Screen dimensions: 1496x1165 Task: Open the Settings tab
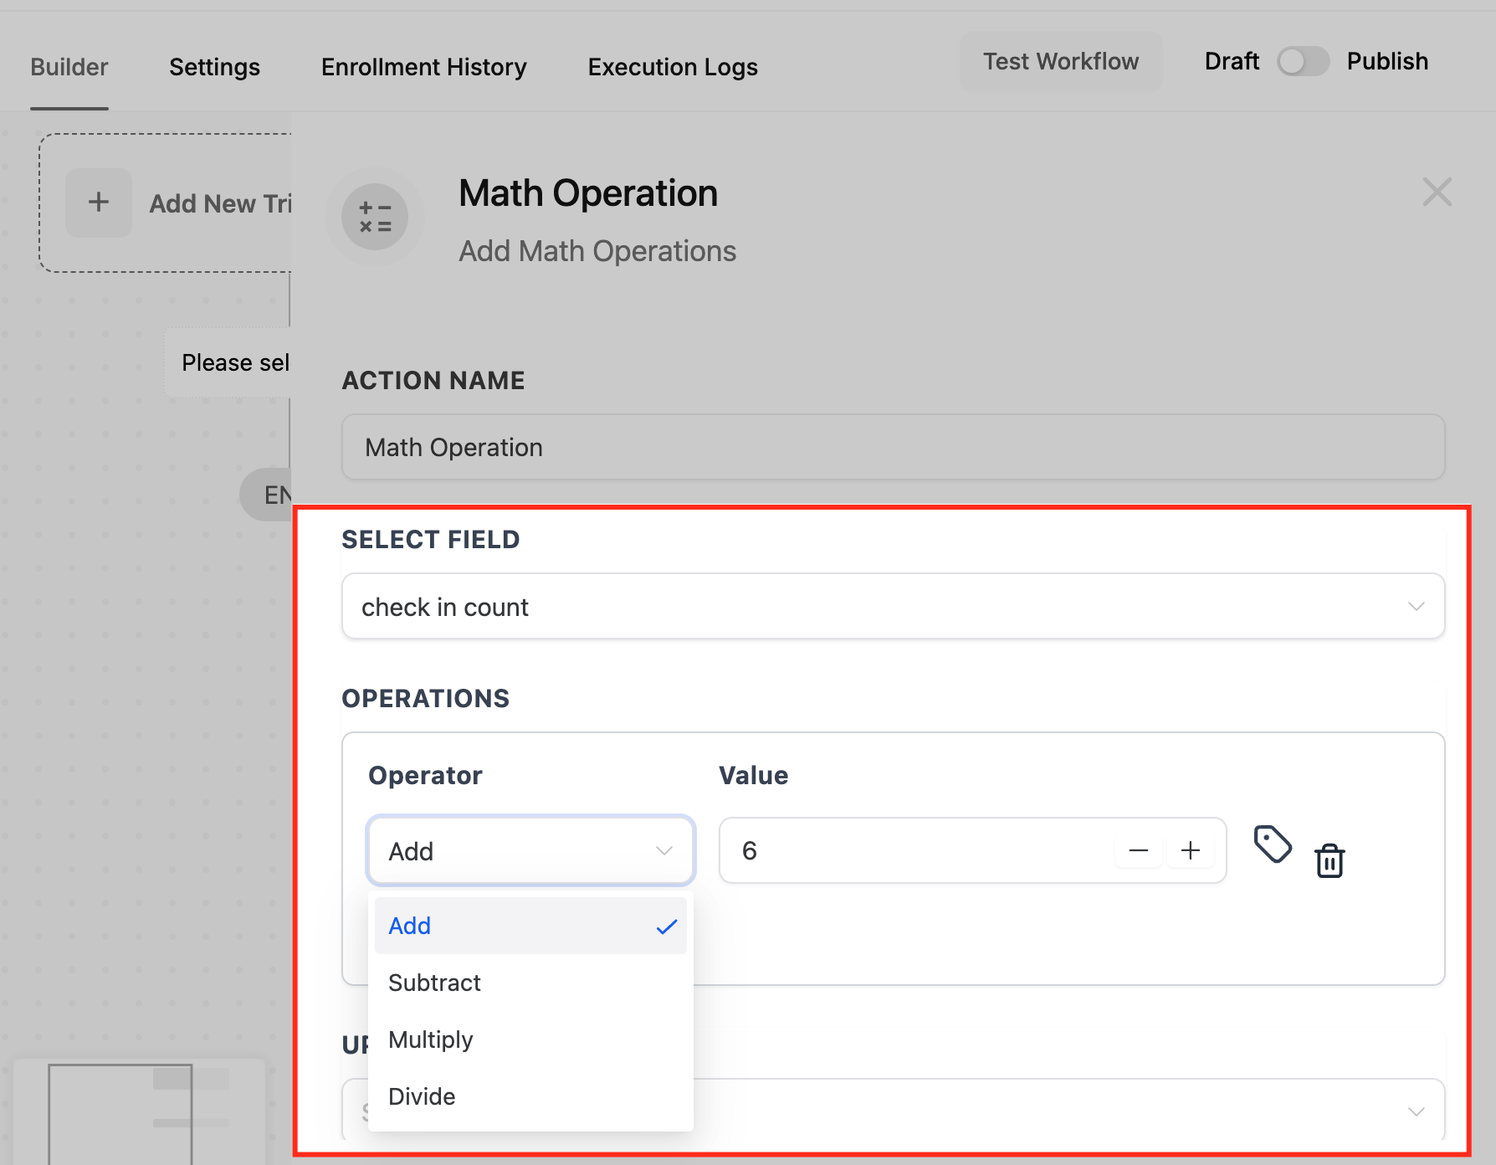pyautogui.click(x=214, y=67)
